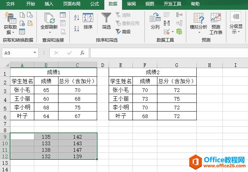Screen dimensions: 248x172
Task: Click the Forecast Sheet (预测工作表) icon
Action: [216, 24]
